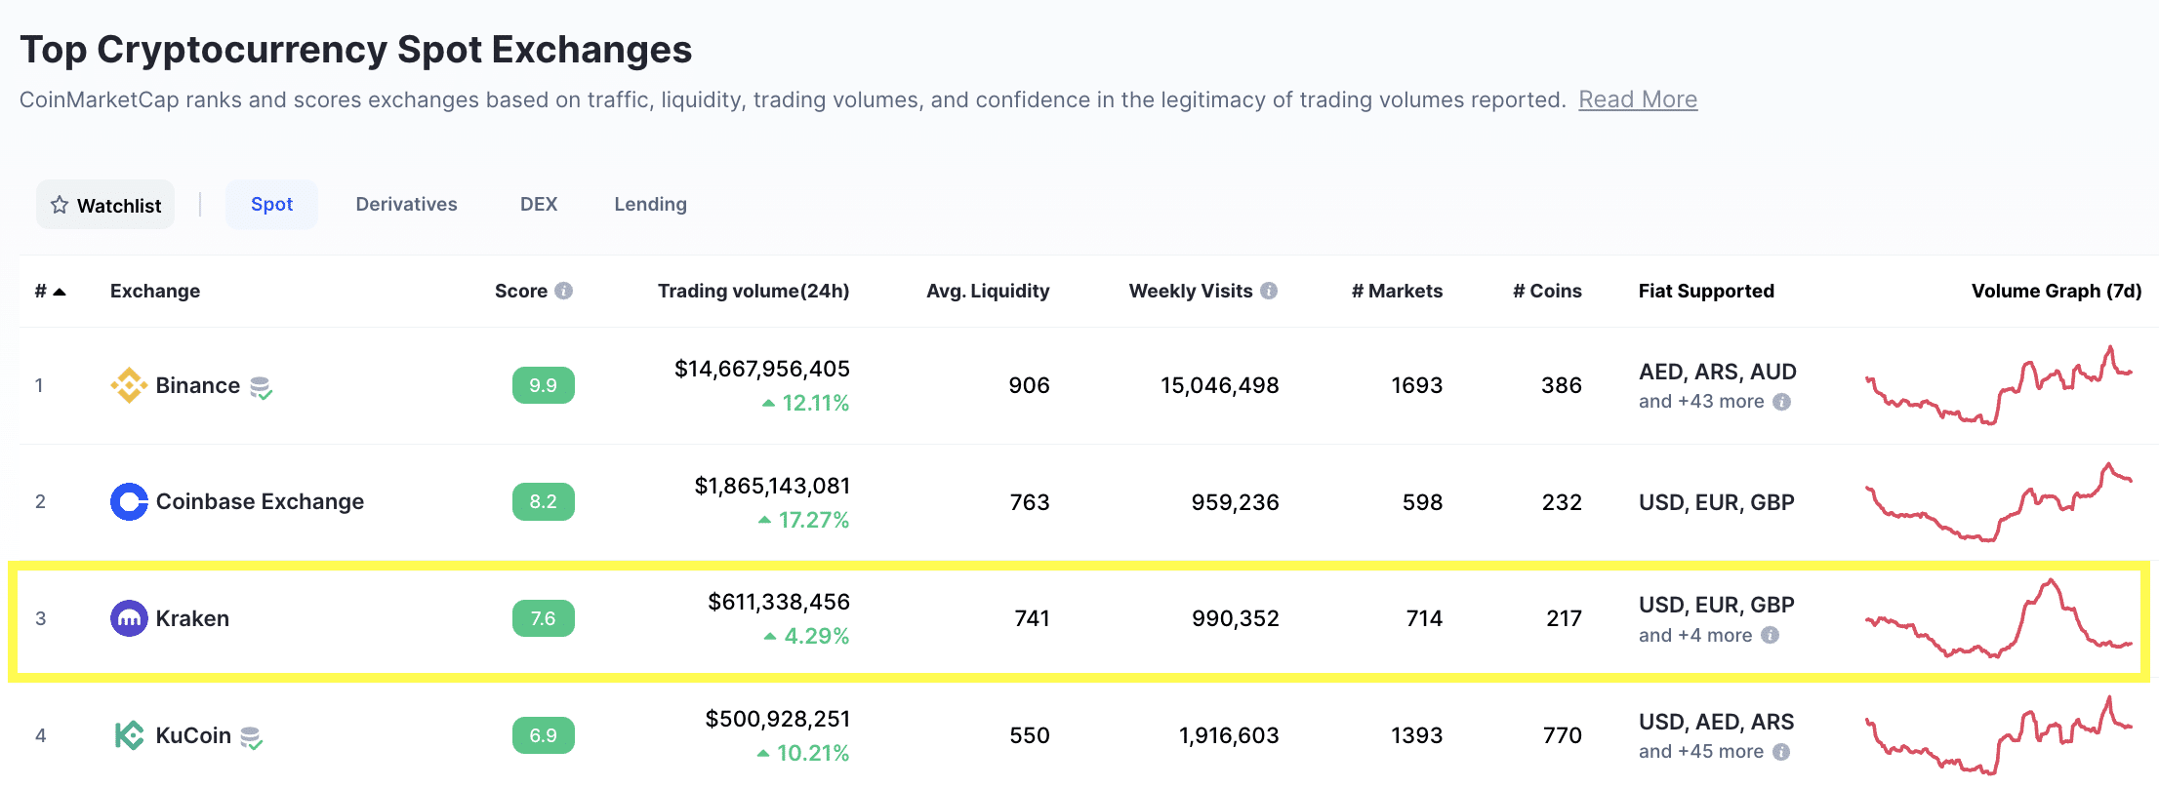Viewport: 2159px width, 788px height.
Task: Click info icon beside Kraken +4 more
Action: point(1770,635)
